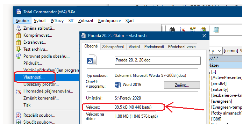Select the [fotky almanach] folder

point(227,113)
